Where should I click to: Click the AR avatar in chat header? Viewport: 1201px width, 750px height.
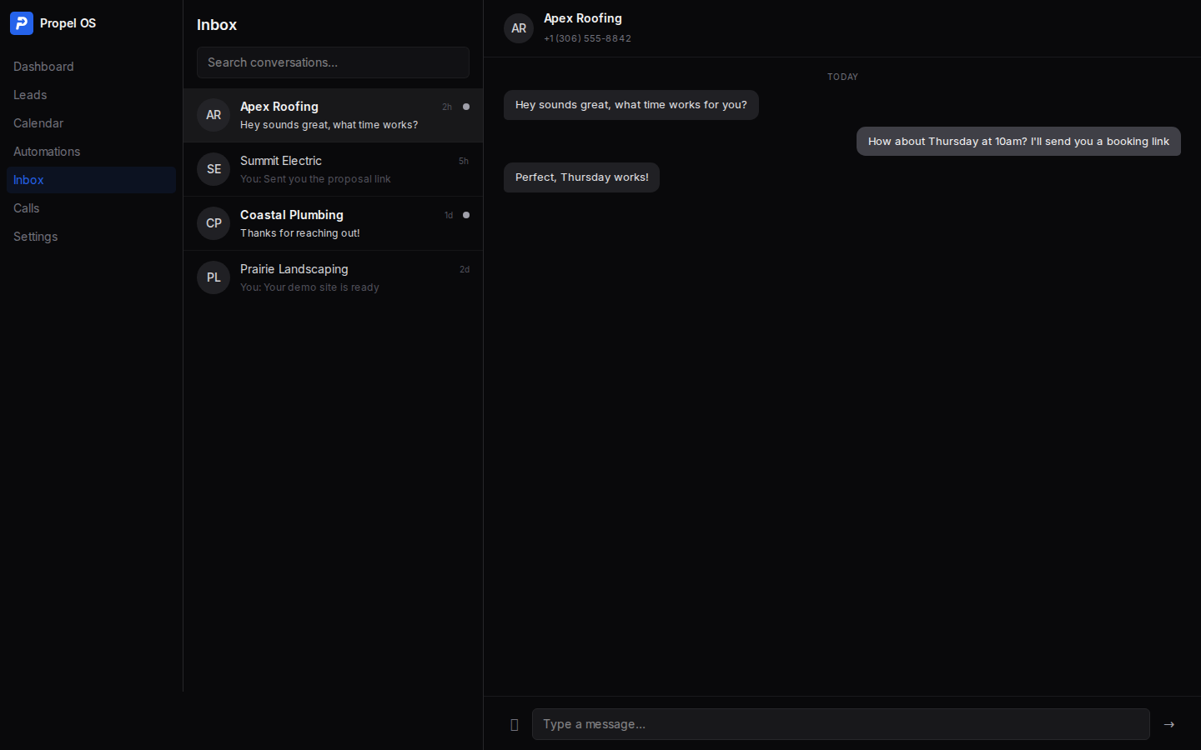519,28
